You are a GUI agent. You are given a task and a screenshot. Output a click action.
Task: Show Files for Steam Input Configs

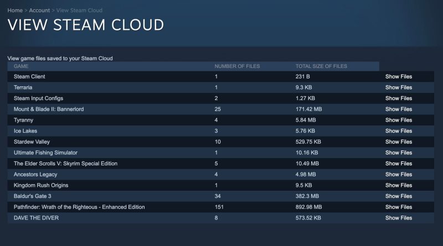(399, 98)
